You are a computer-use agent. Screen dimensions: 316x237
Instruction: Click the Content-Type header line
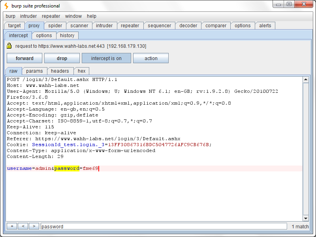click(81, 151)
